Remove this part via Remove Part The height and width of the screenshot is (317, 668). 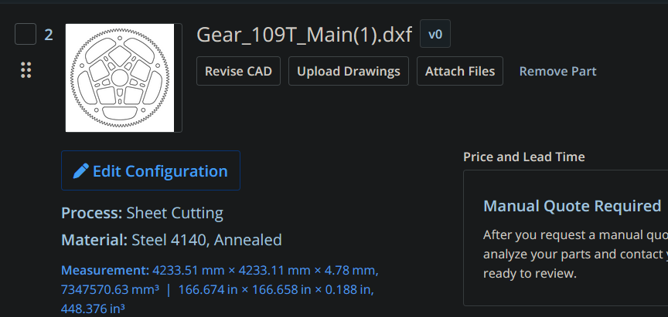(x=557, y=71)
